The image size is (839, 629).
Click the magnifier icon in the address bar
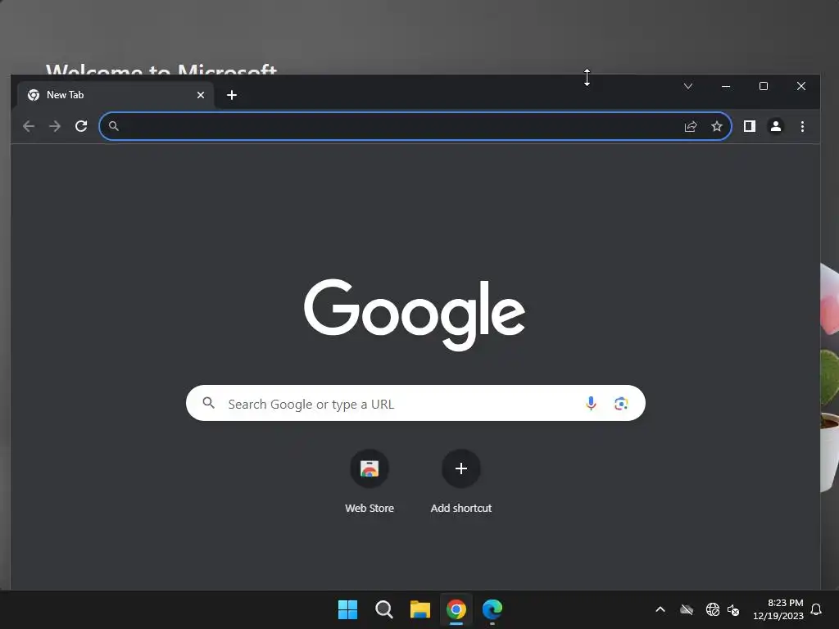[x=113, y=126]
